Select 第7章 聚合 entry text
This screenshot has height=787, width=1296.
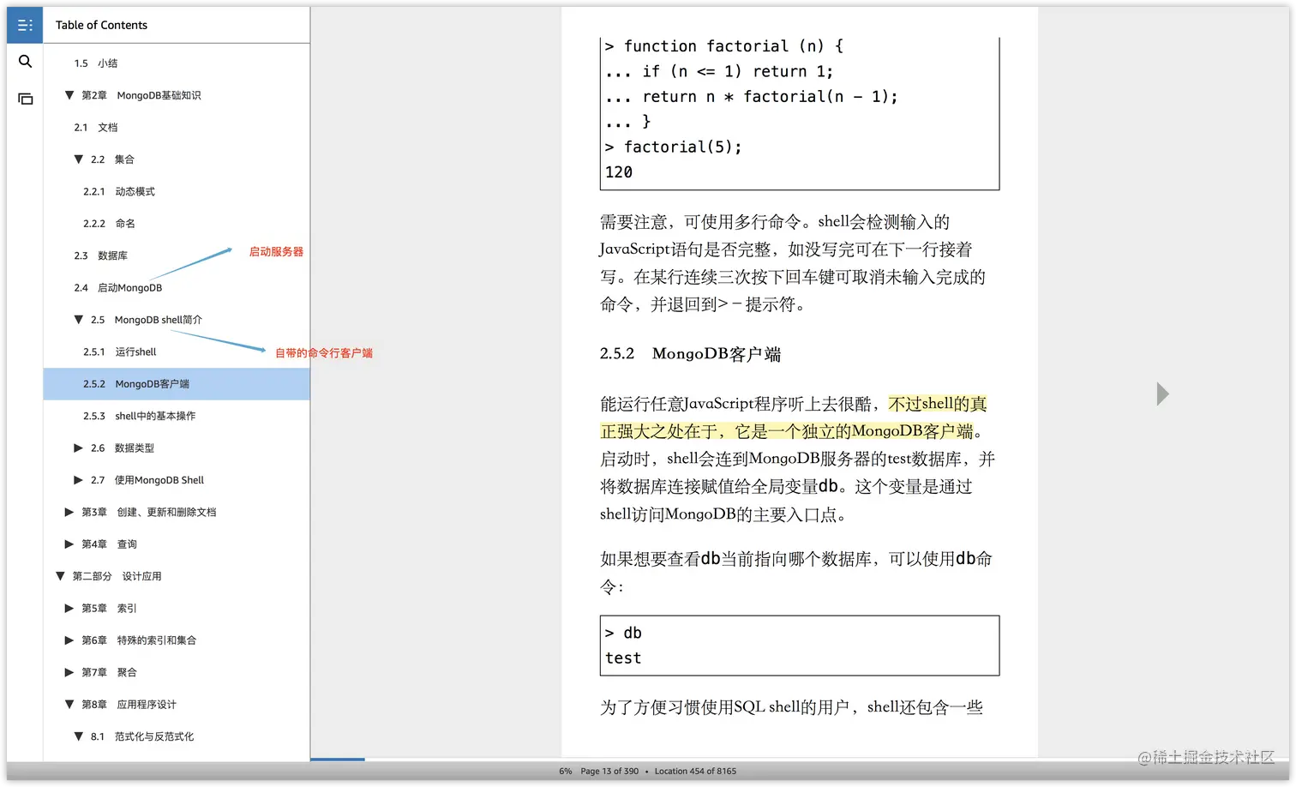coord(109,672)
